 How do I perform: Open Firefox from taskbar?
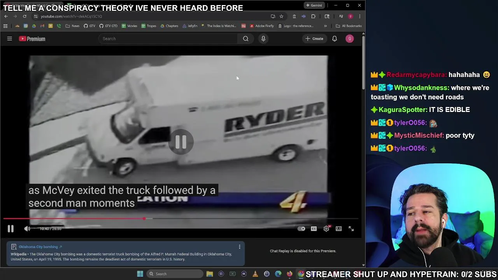click(x=289, y=274)
